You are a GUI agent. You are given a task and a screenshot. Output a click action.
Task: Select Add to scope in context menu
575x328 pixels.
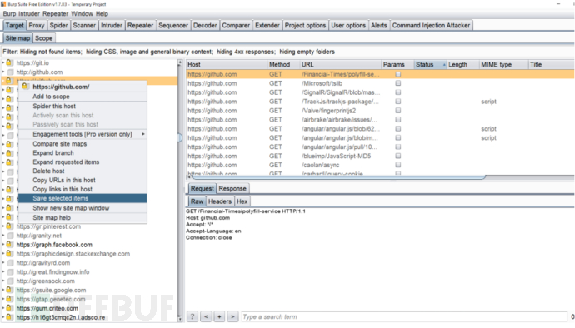pyautogui.click(x=82, y=97)
